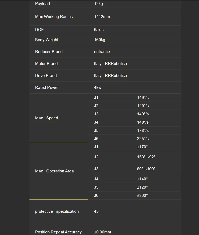Click the Rated Power label
Image resolution: width=199 pixels, height=235 pixels.
tap(47, 88)
